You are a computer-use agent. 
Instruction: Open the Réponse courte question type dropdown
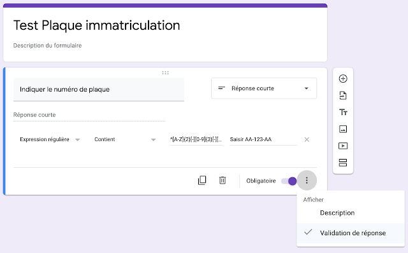(x=264, y=88)
